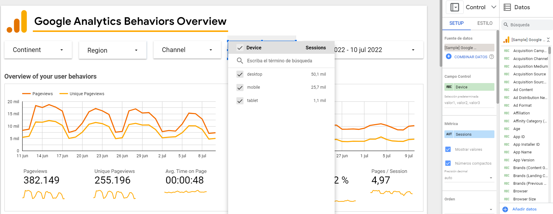Click the report title Google Analytics Behaviors Overview
Image resolution: width=553 pixels, height=214 pixels.
(x=130, y=21)
